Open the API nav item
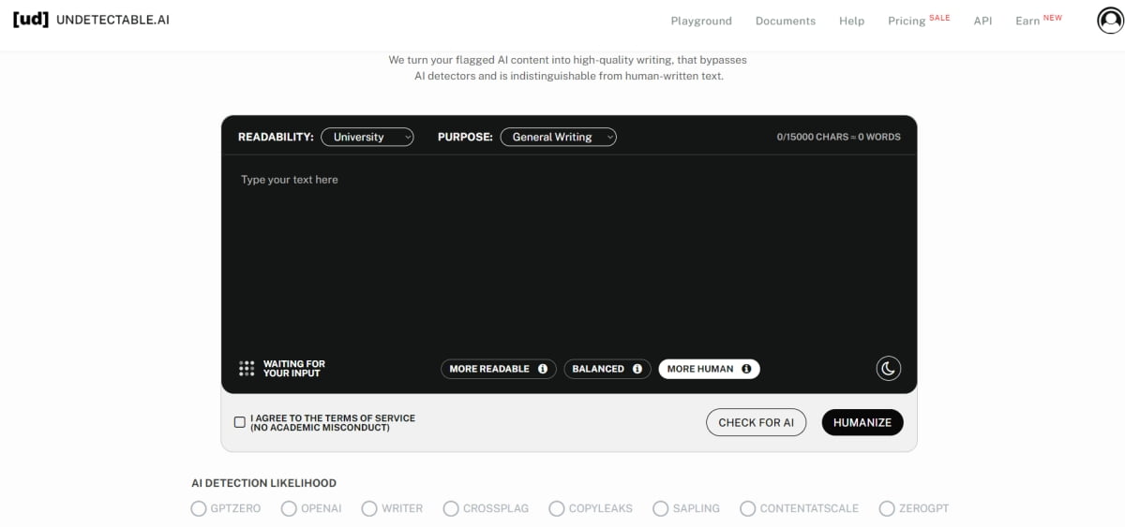The width and height of the screenshot is (1125, 527). 982,21
